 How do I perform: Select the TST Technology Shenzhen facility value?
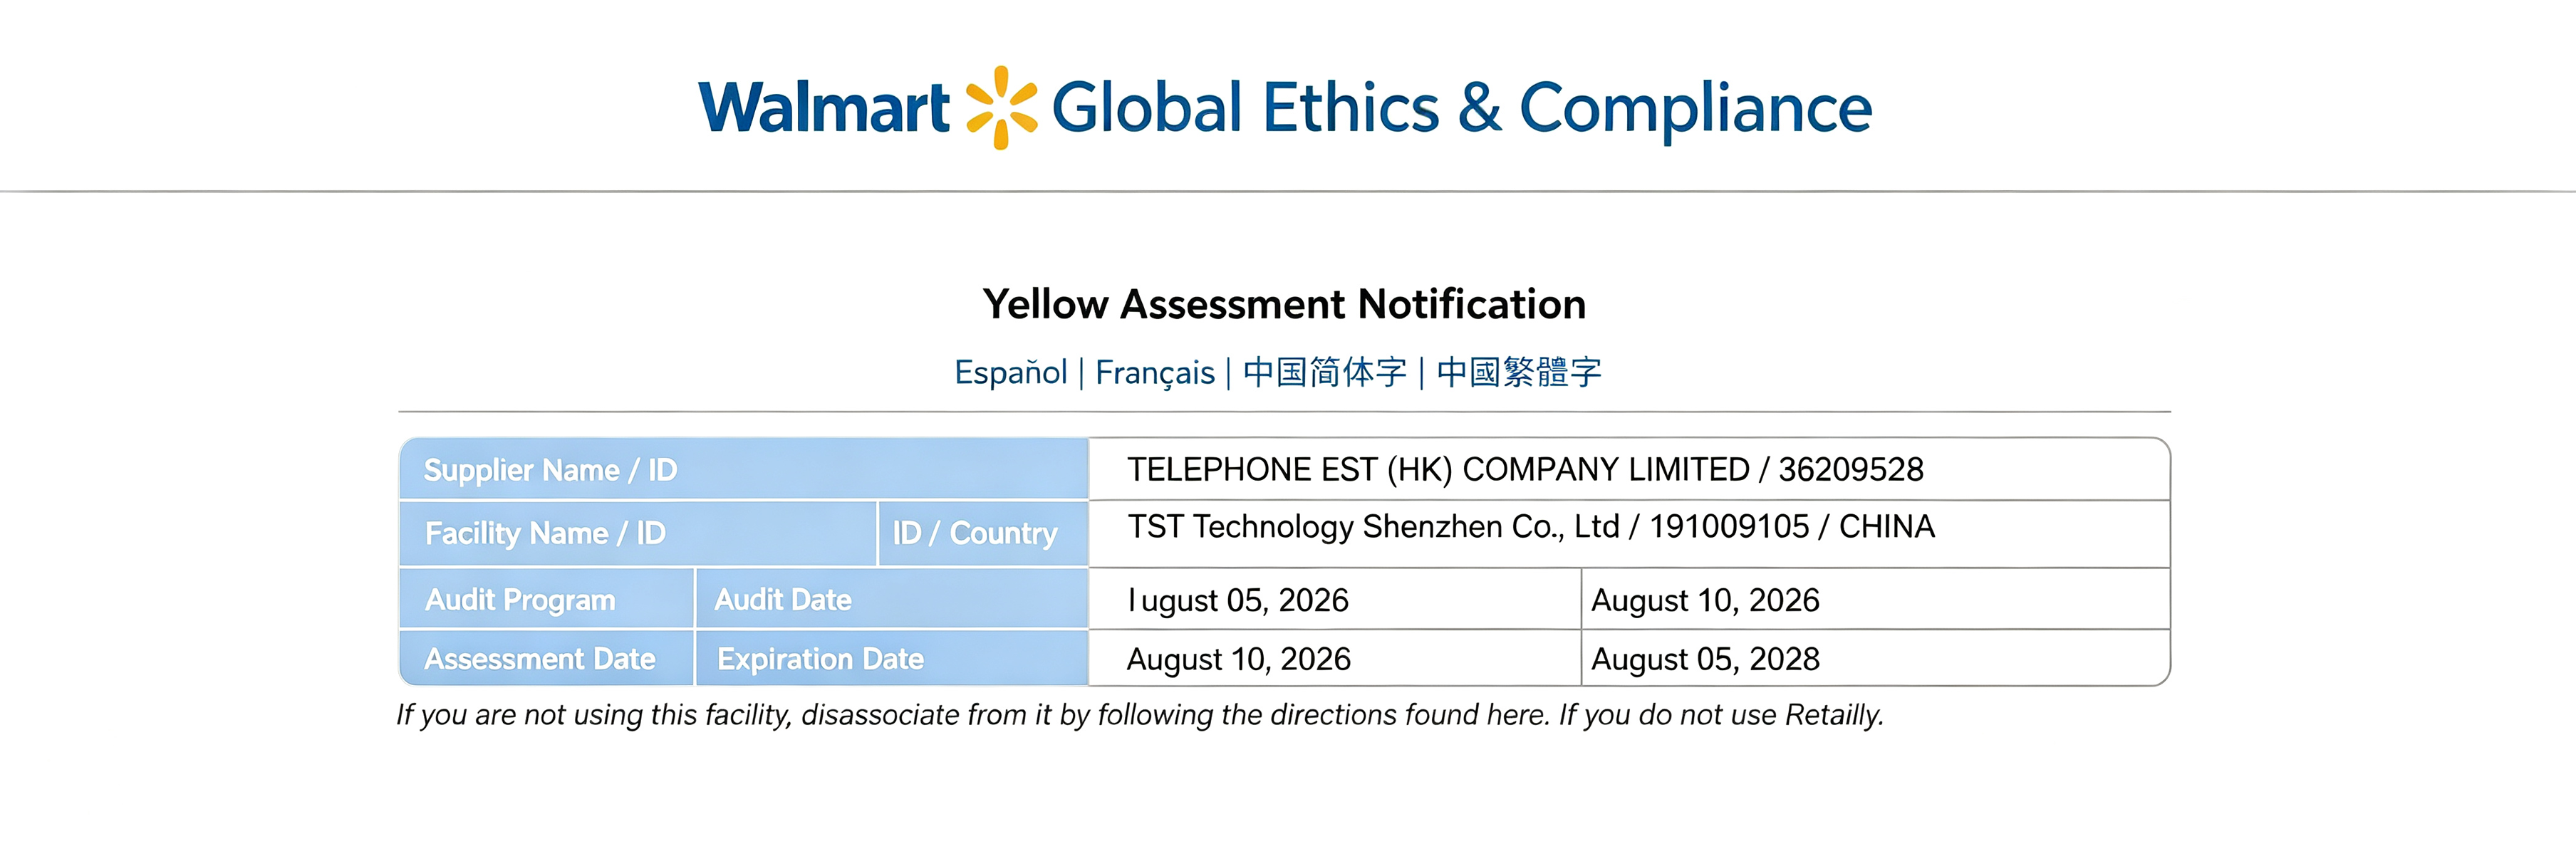(1531, 527)
